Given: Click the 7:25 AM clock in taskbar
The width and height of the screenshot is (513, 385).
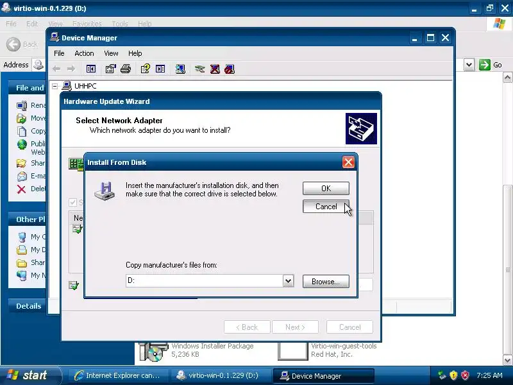Looking at the screenshot, I should coord(489,375).
